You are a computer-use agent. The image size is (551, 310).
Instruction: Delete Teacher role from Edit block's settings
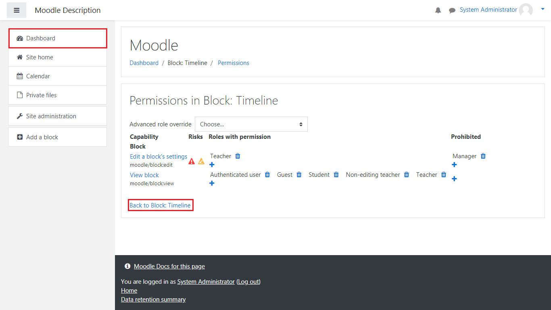click(238, 156)
